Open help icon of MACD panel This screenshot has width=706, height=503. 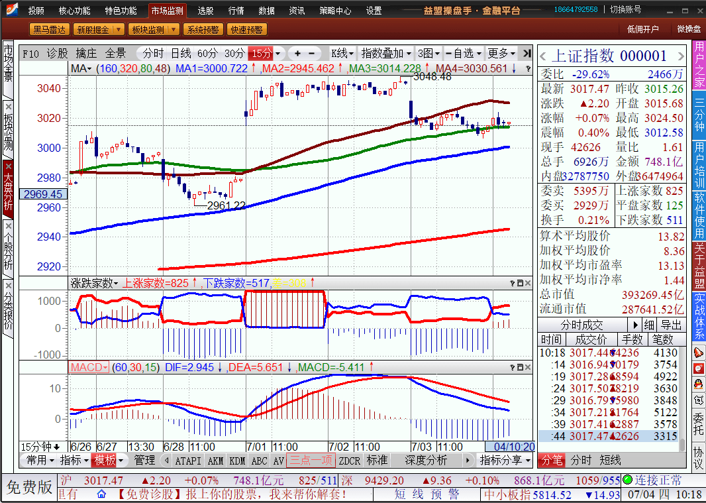click(x=513, y=367)
